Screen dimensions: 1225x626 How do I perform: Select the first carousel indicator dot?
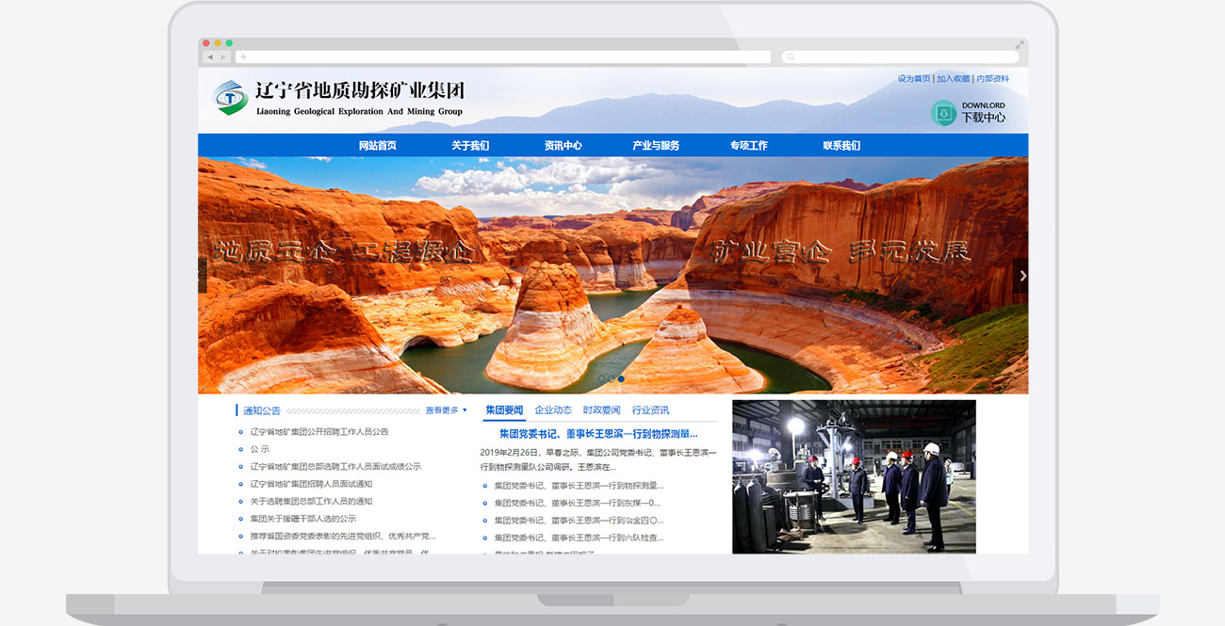(x=601, y=379)
